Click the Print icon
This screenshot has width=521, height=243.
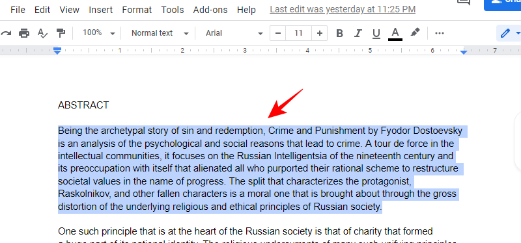pyautogui.click(x=24, y=33)
